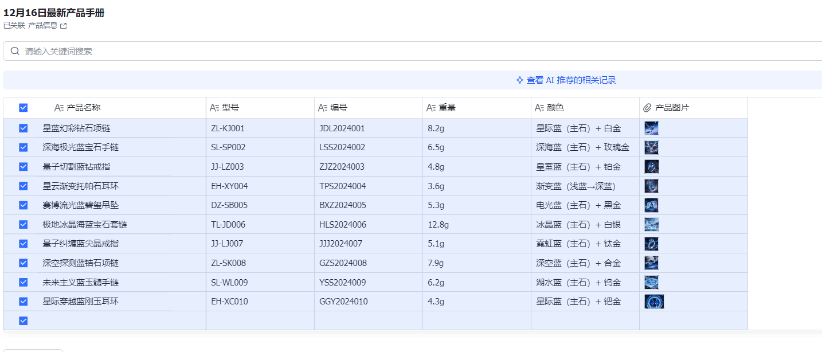The image size is (822, 352).
Task: Uncheck the 赛博流光蓝碧玺吊坠 row checkbox
Action: click(x=23, y=205)
